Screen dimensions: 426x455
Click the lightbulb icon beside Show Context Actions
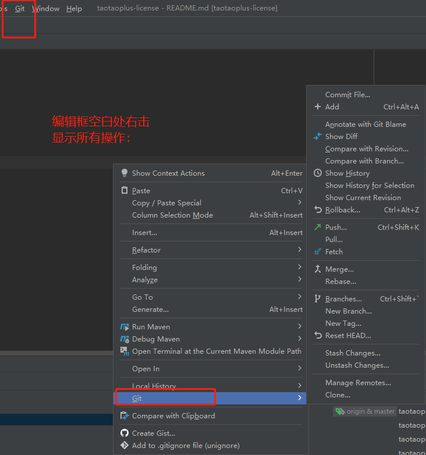(x=125, y=173)
